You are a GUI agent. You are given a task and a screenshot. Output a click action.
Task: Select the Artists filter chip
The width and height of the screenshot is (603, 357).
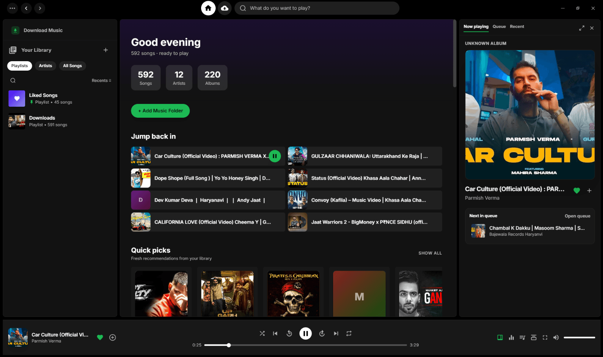point(46,66)
